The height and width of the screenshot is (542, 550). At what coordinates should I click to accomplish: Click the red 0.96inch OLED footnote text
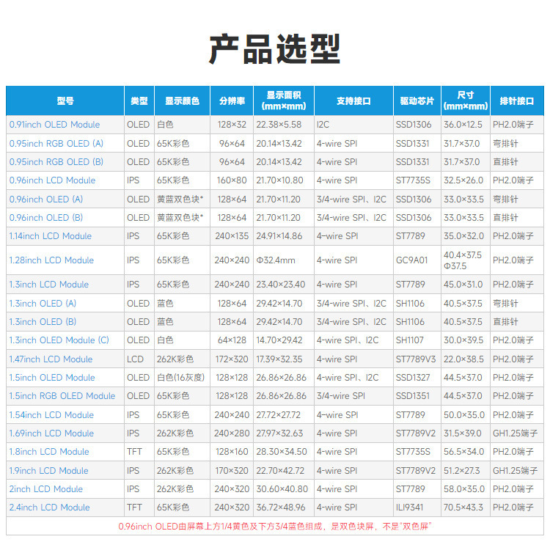[x=275, y=526]
